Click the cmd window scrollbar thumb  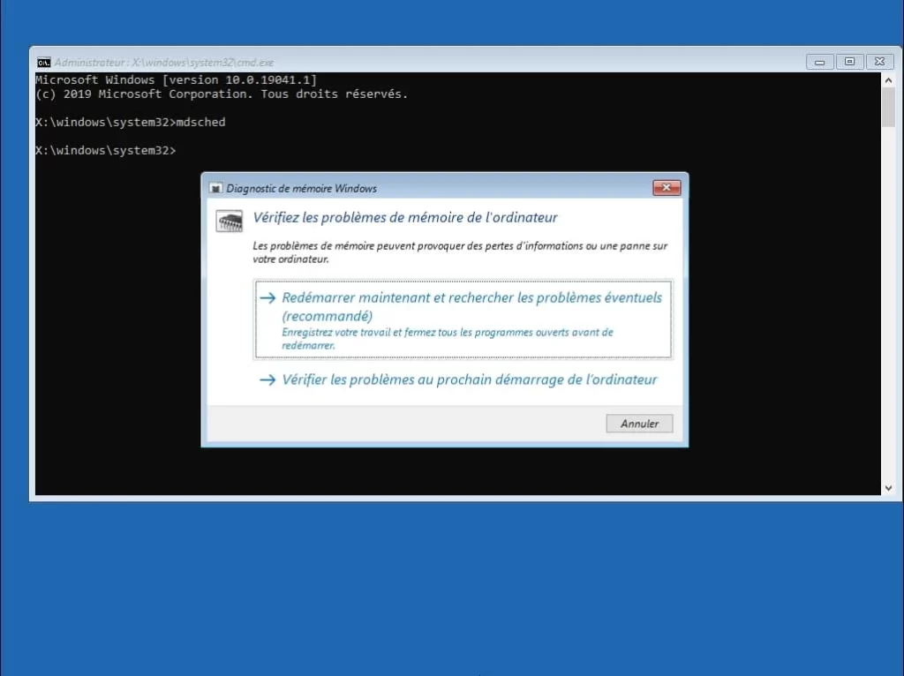point(888,107)
